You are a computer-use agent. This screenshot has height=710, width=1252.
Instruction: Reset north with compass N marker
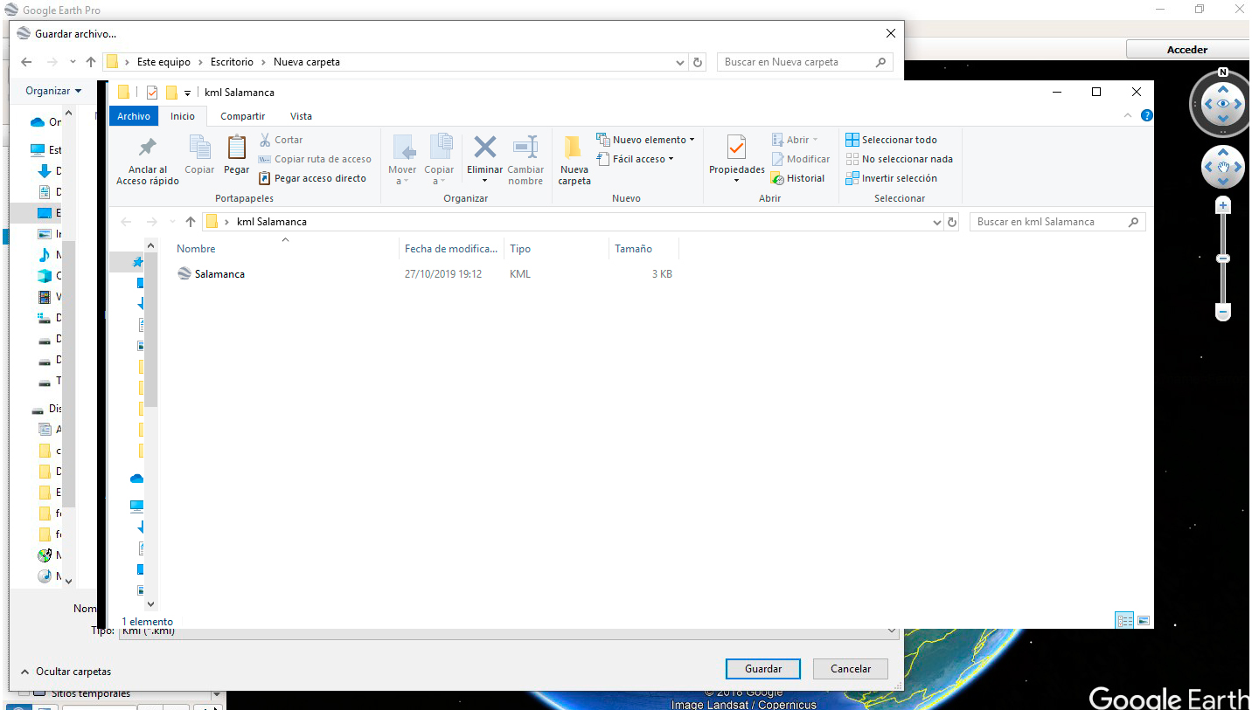pyautogui.click(x=1222, y=72)
